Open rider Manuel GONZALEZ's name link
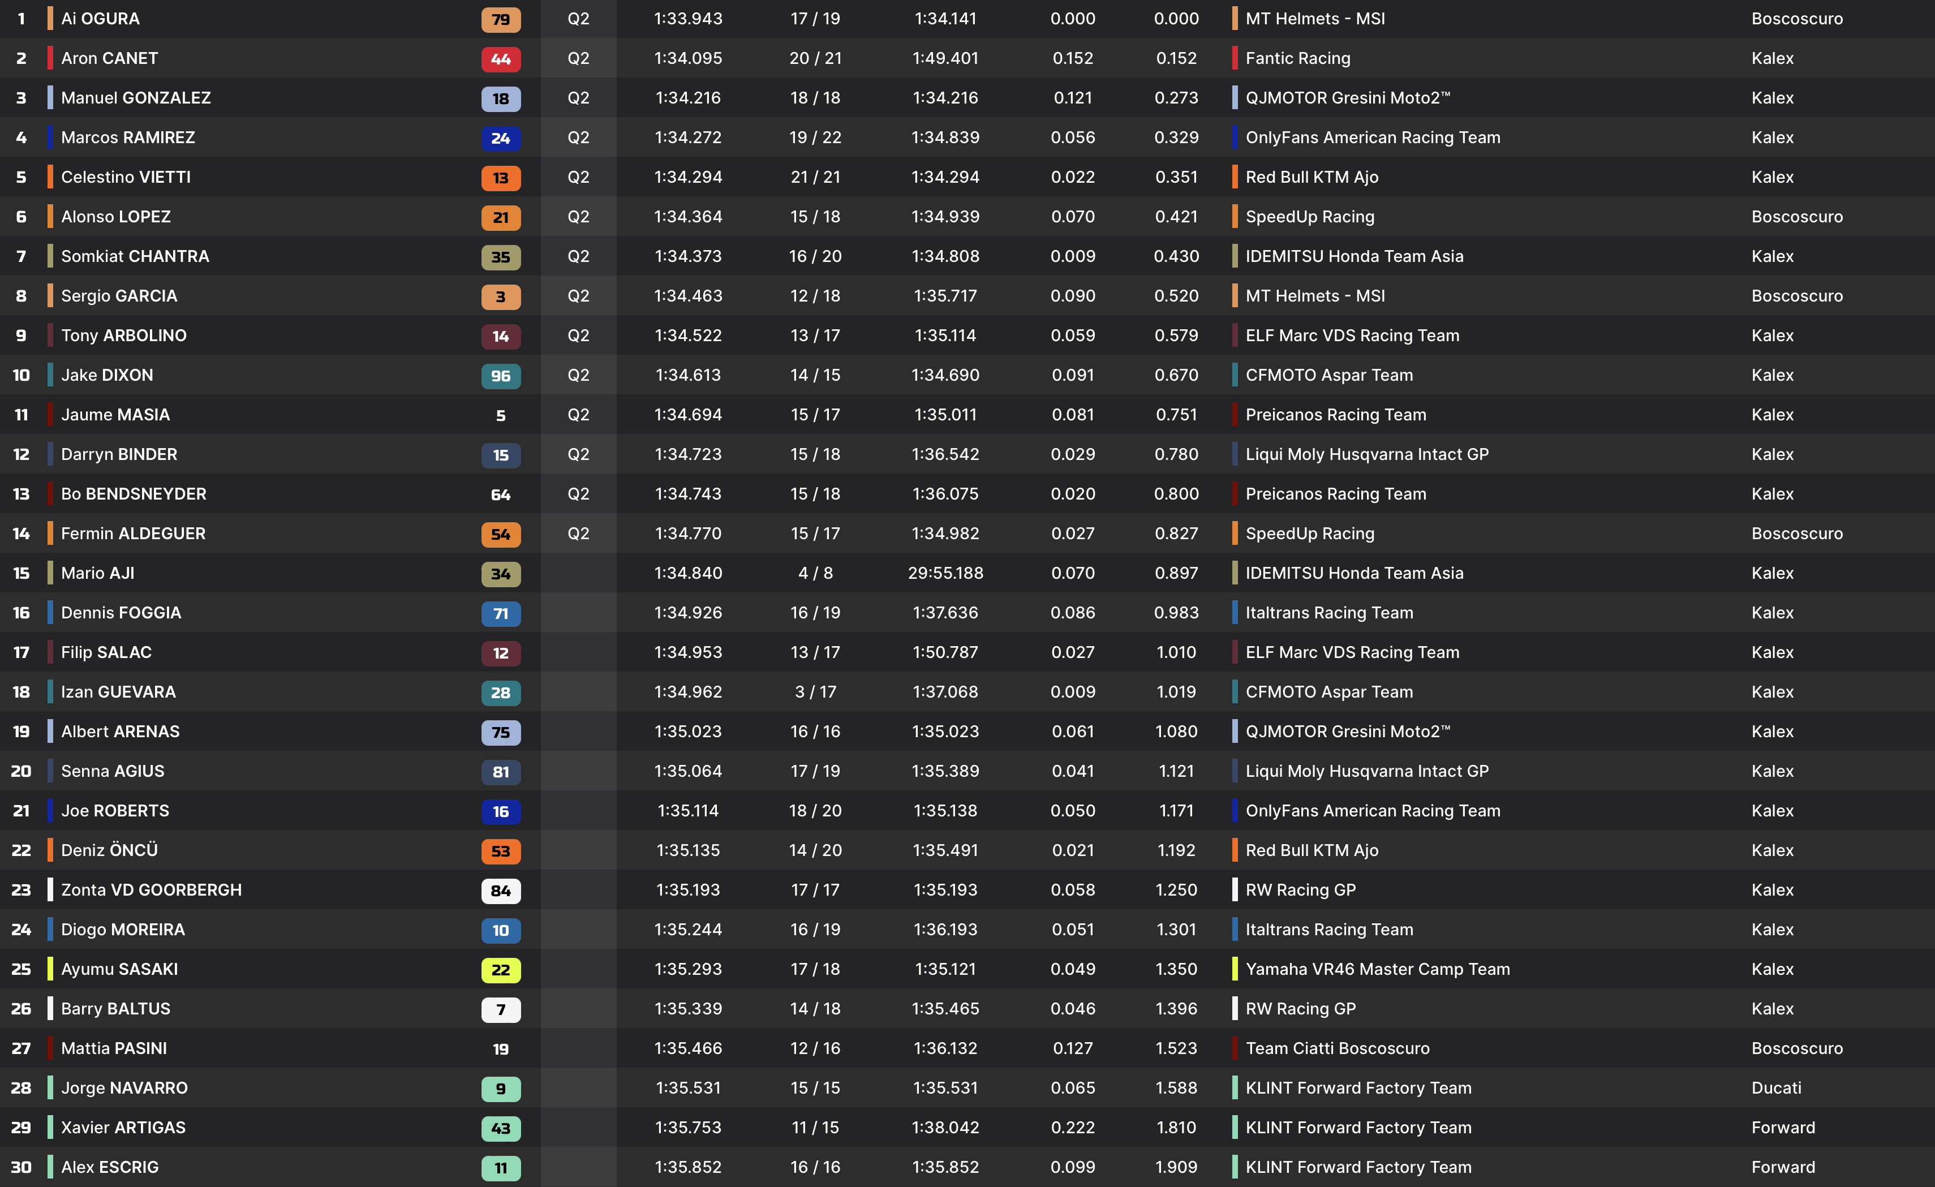 136,98
